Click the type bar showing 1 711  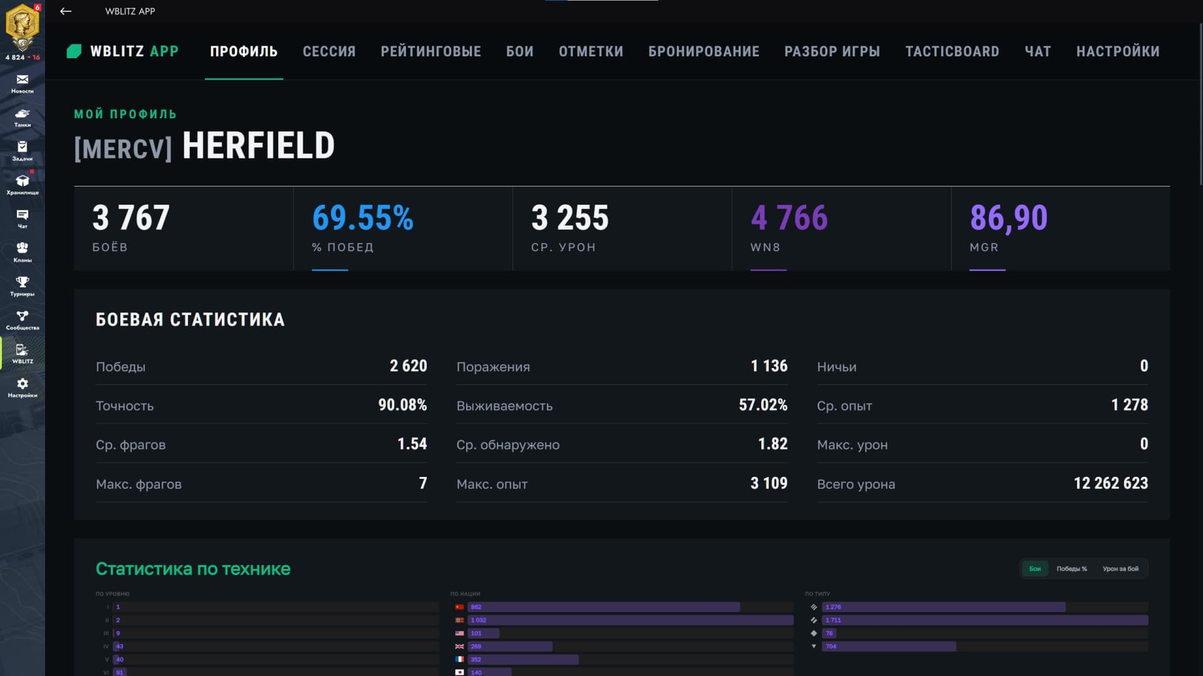pyautogui.click(x=985, y=620)
